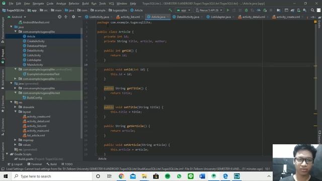Open the AVD Manager icon
Screen dimensions: 322x181
point(298,10)
